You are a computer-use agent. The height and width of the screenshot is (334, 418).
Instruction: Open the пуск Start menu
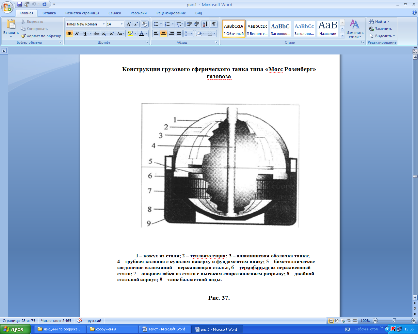(x=15, y=329)
